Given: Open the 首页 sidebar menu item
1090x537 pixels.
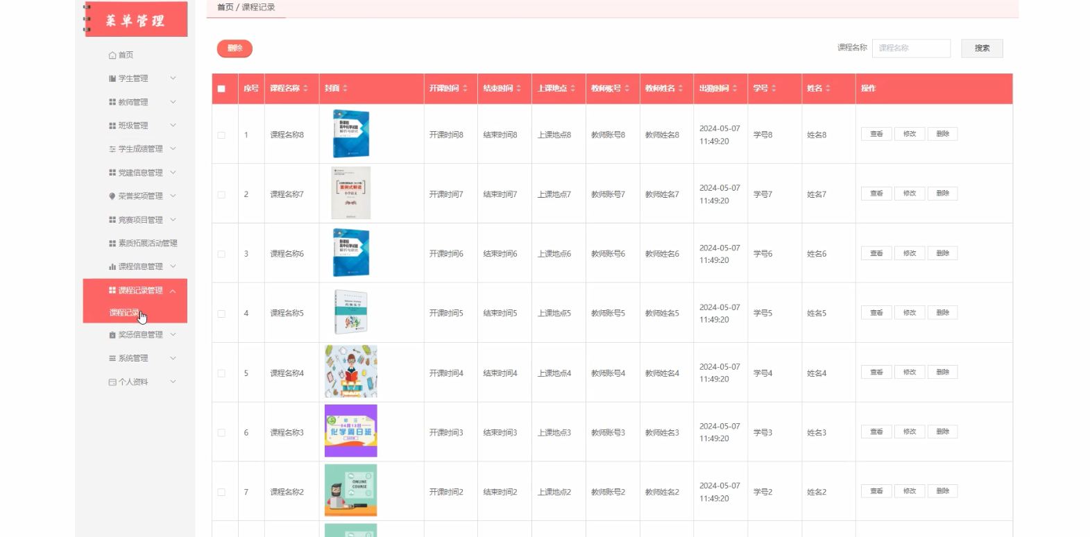Looking at the screenshot, I should click(x=135, y=56).
